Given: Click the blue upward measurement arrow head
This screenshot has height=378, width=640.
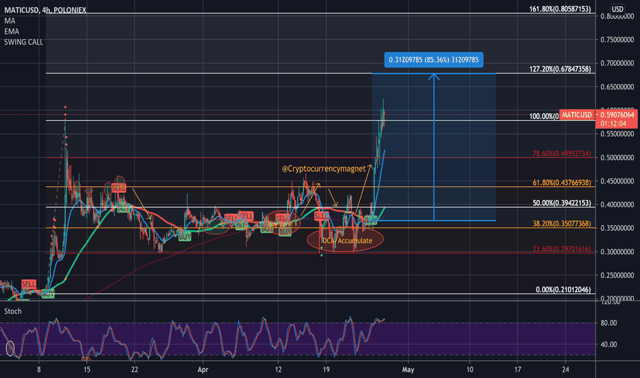Looking at the screenshot, I should 434,76.
